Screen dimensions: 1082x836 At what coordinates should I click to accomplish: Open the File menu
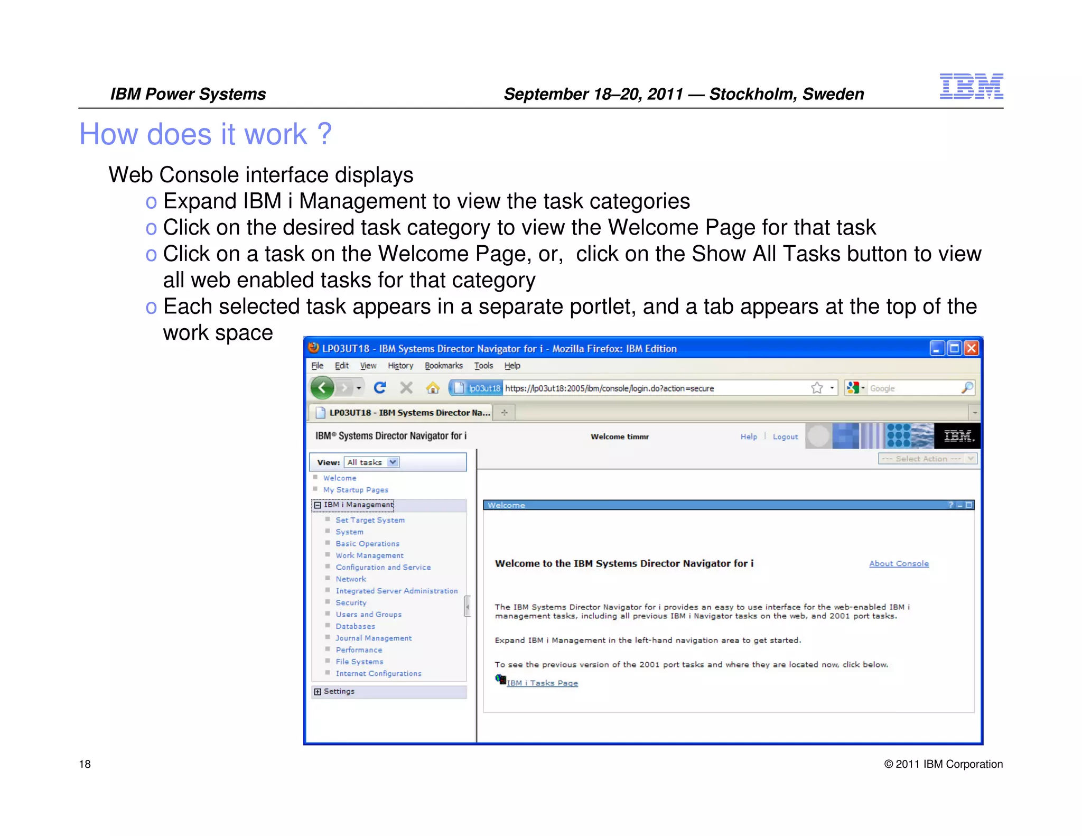pos(317,366)
